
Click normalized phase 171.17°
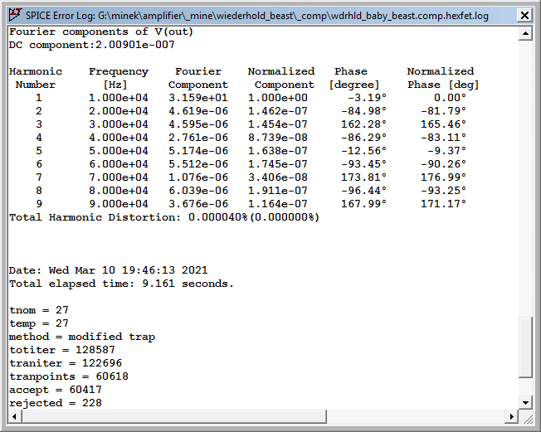click(x=443, y=204)
